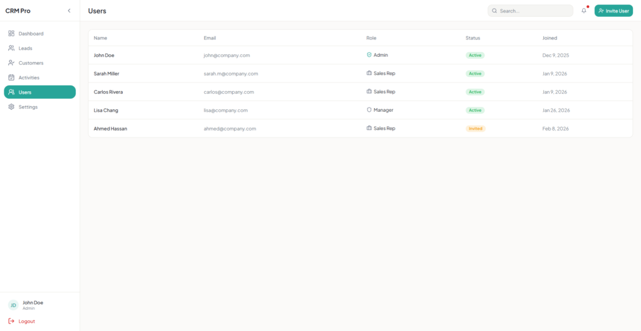Image resolution: width=641 pixels, height=331 pixels.
Task: Click the Customers icon in sidebar
Action: tap(11, 62)
